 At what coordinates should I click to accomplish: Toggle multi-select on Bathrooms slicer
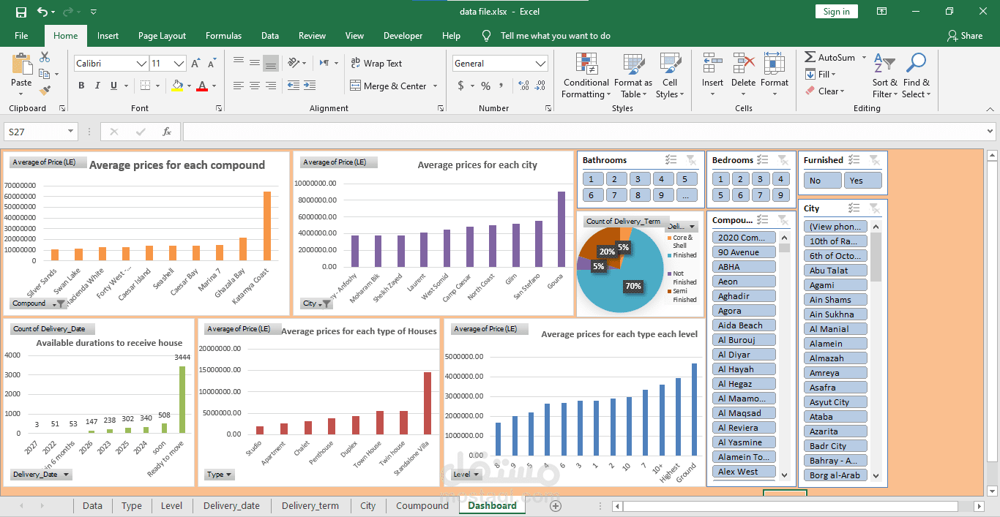pyautogui.click(x=671, y=160)
